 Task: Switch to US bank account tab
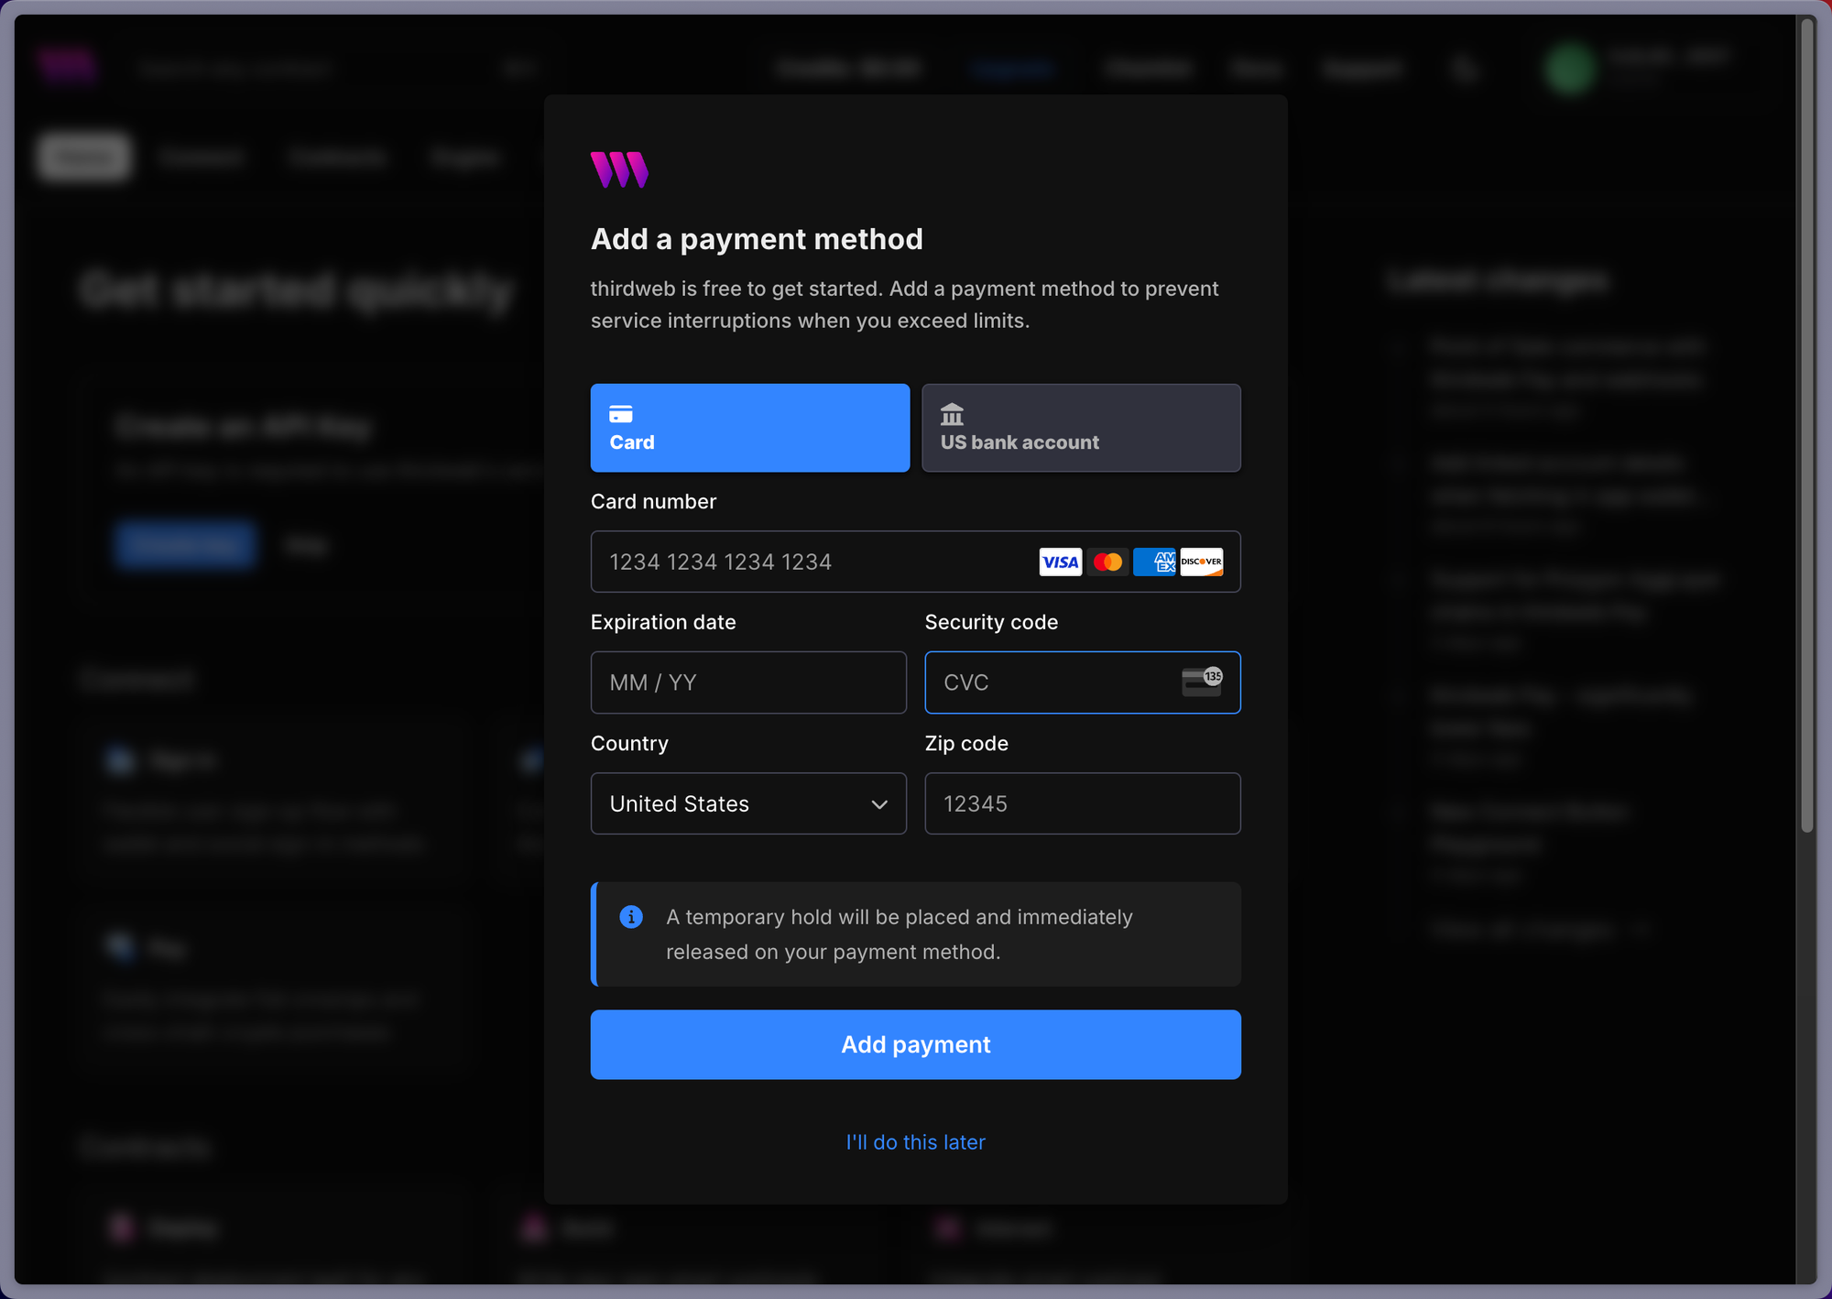click(1081, 428)
